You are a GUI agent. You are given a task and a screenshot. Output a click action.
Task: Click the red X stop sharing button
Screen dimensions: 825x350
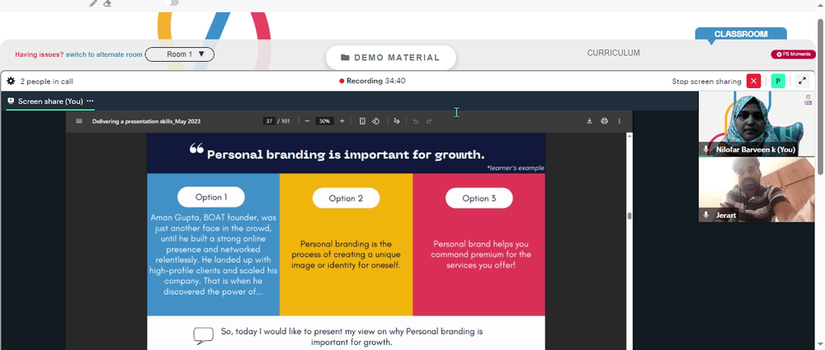click(x=754, y=81)
